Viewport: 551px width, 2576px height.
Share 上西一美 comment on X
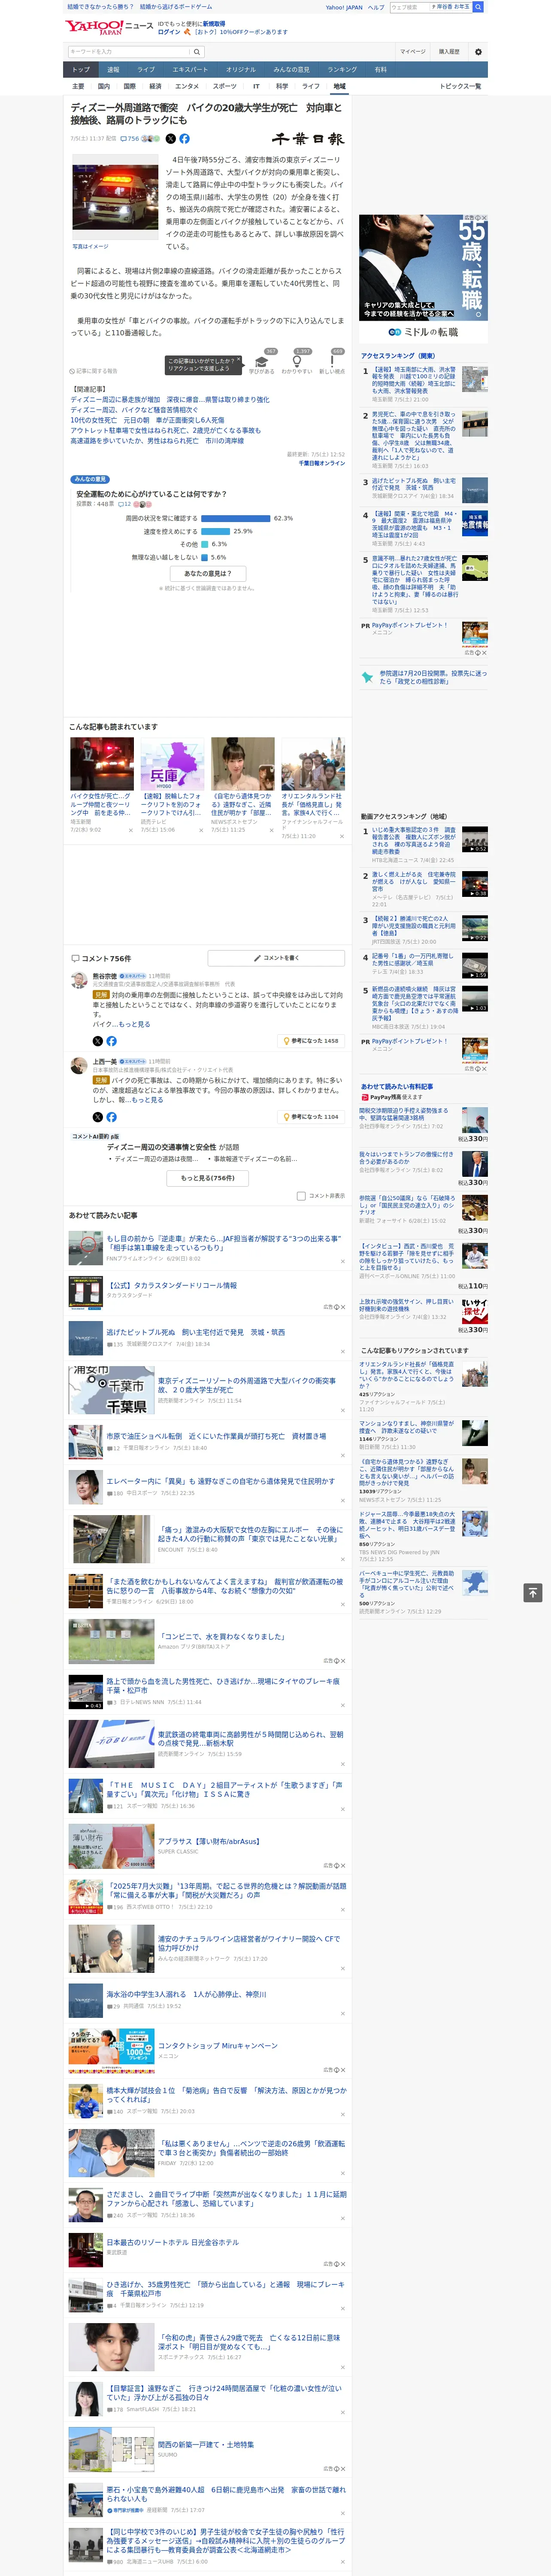pos(98,1117)
